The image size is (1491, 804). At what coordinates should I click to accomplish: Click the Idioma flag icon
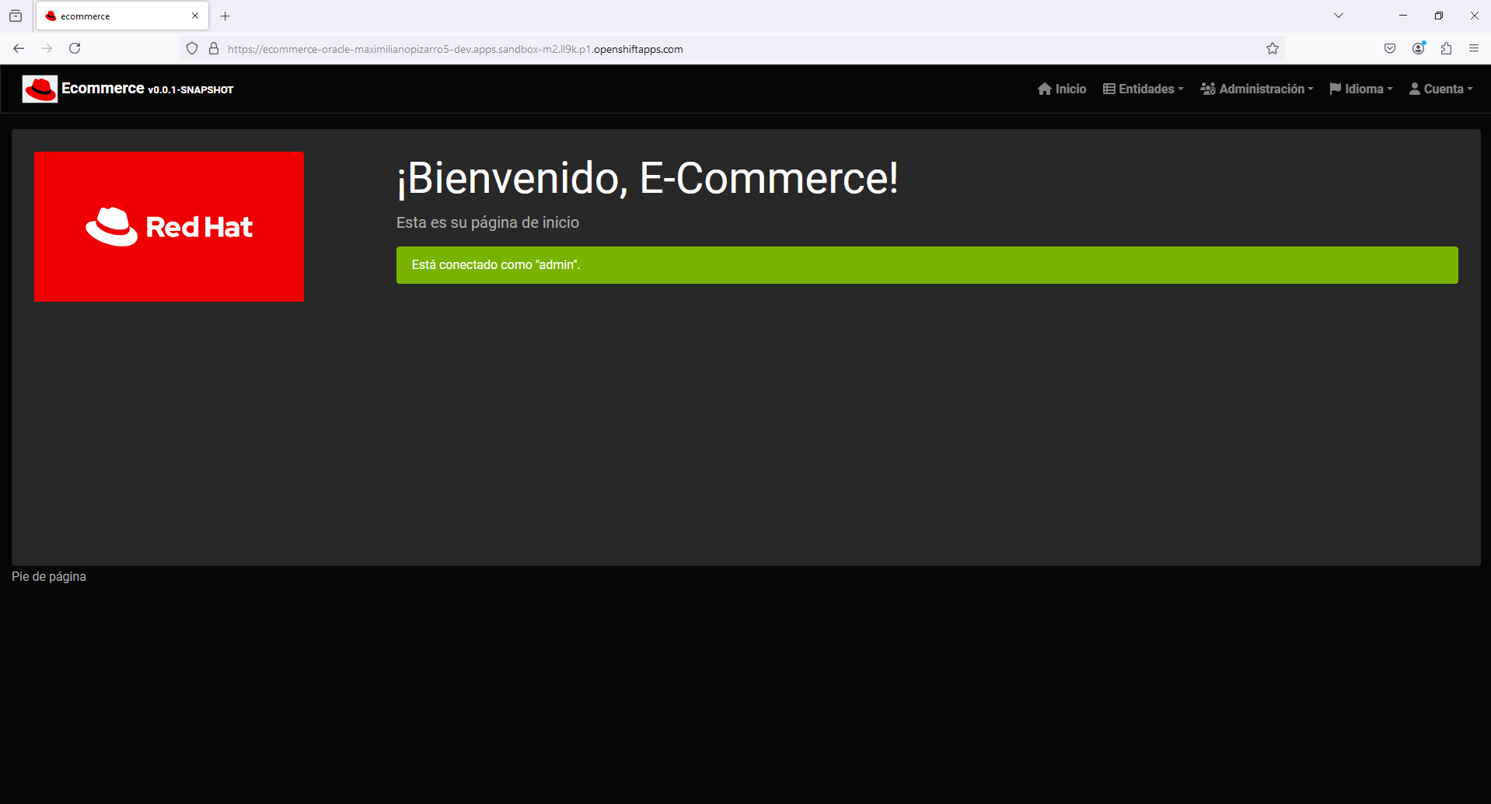pos(1334,89)
